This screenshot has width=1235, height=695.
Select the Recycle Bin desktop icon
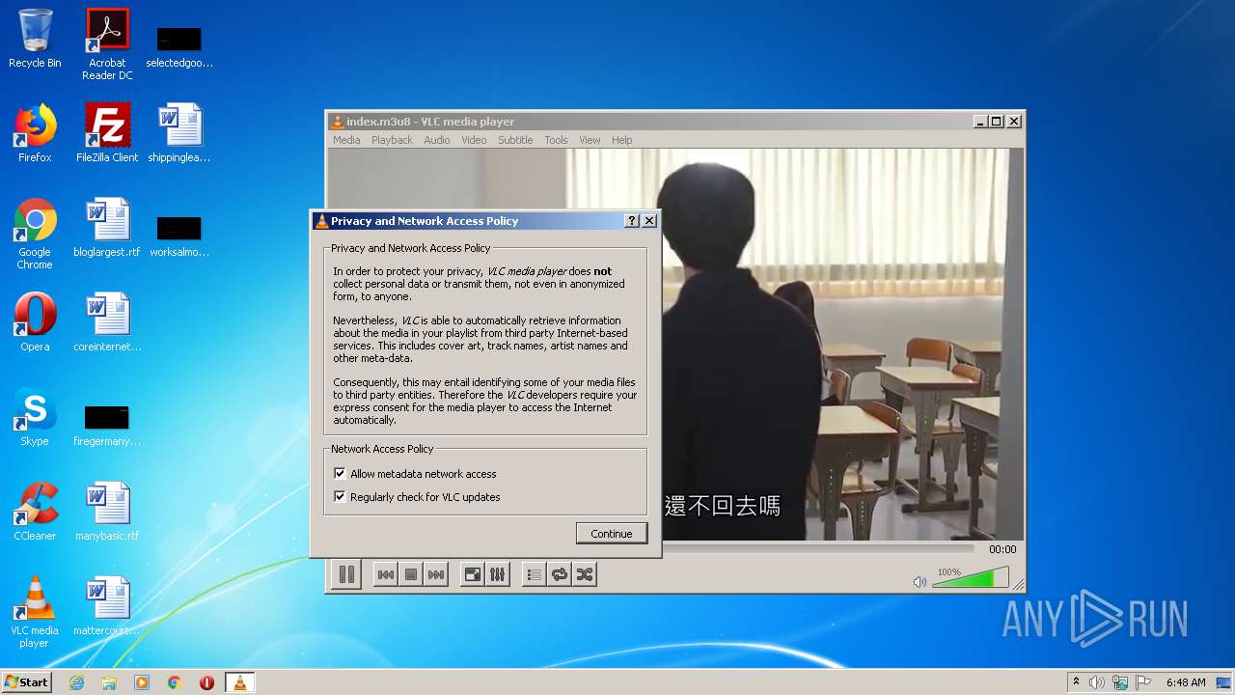pyautogui.click(x=35, y=40)
